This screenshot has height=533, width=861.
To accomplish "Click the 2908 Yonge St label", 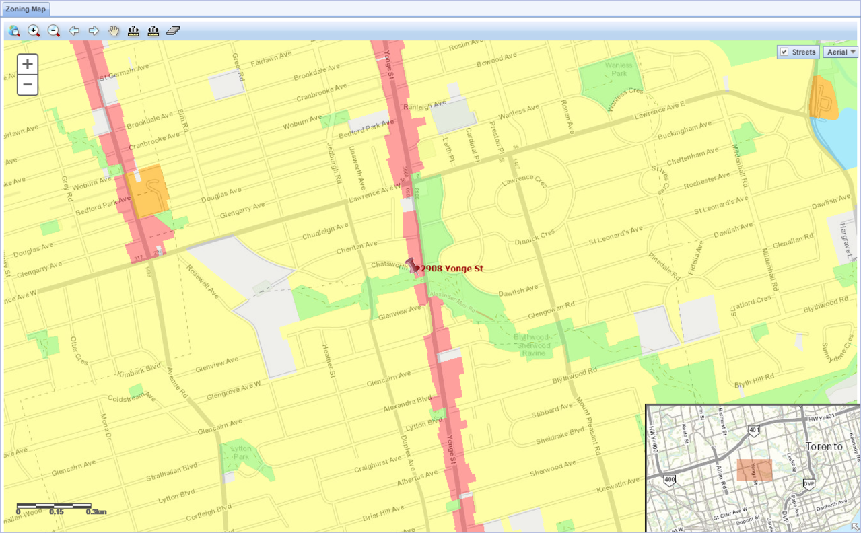I will point(452,269).
